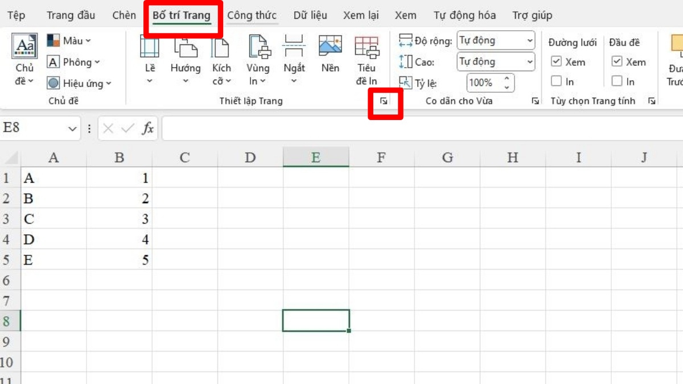
Task: Select column J header
Action: coord(644,157)
